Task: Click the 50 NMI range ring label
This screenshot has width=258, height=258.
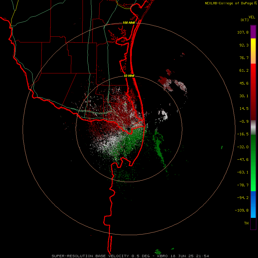Action: point(129,76)
